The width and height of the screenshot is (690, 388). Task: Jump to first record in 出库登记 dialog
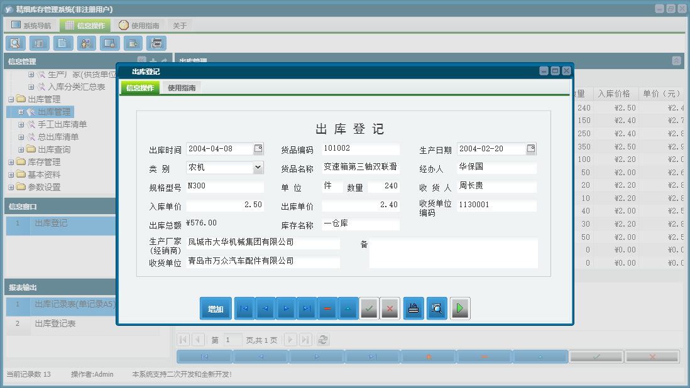coord(244,308)
